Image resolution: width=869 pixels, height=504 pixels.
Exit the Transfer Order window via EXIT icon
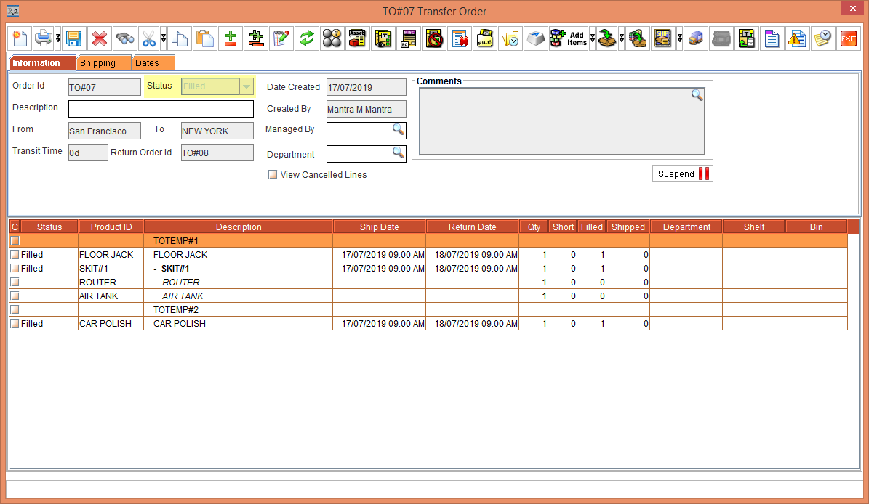pyautogui.click(x=848, y=38)
